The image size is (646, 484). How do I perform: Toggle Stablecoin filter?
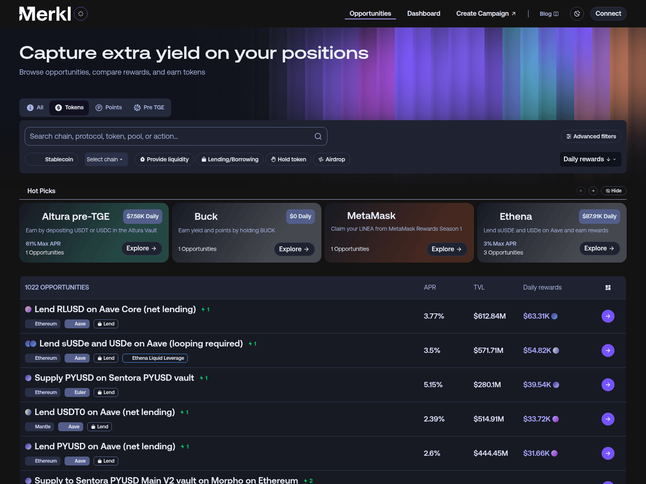[52, 159]
